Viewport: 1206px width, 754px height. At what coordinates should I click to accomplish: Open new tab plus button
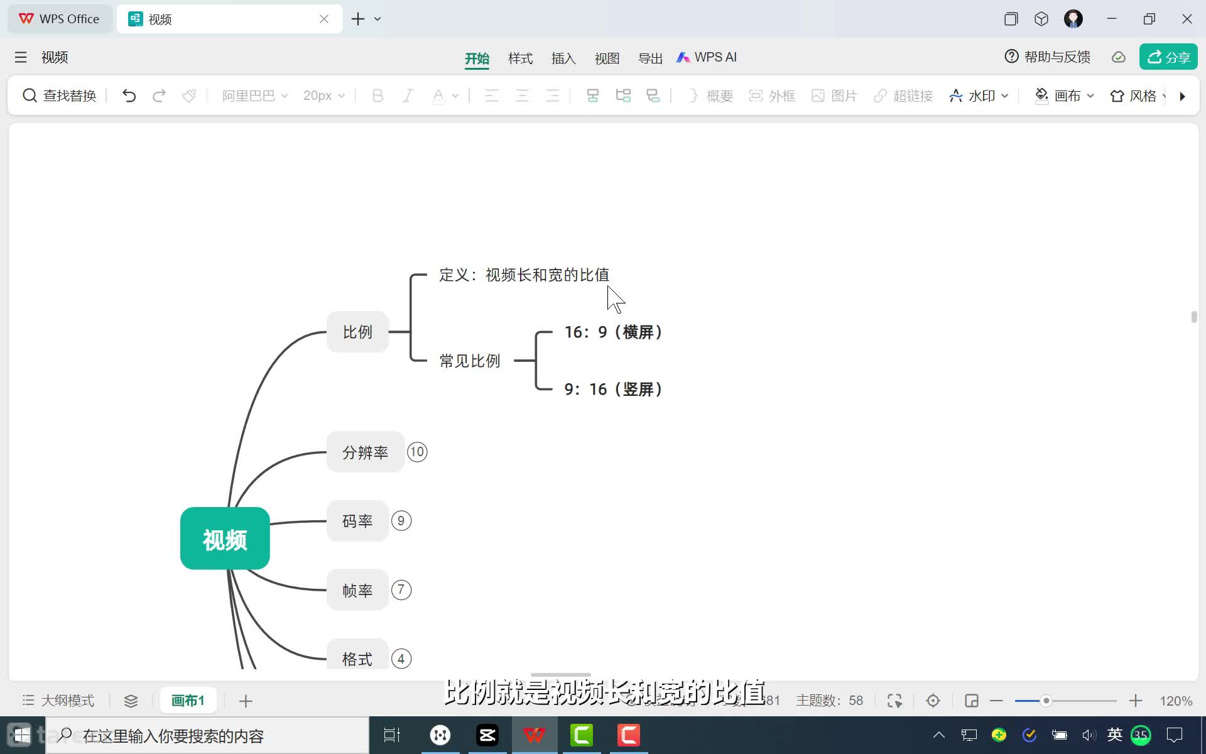(358, 19)
